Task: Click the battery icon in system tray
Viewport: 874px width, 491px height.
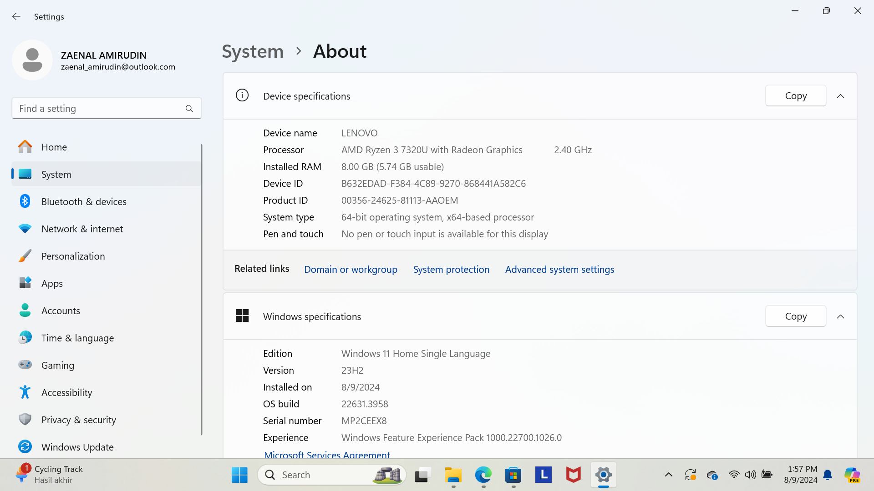Action: (767, 475)
